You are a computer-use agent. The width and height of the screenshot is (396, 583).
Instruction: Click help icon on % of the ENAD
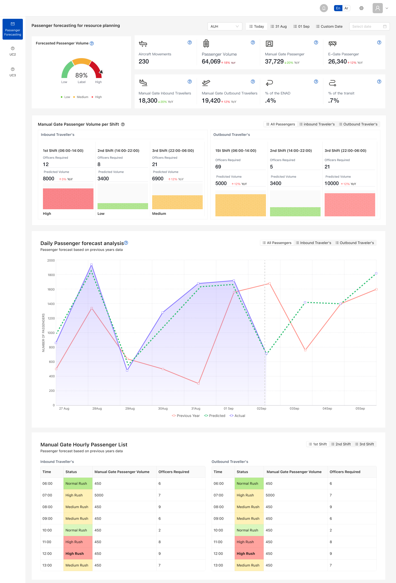[x=316, y=82]
